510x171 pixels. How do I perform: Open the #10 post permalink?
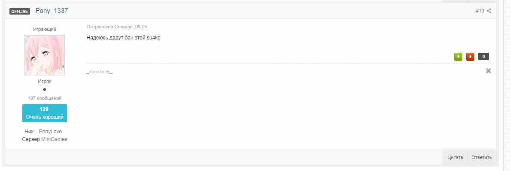(x=480, y=11)
